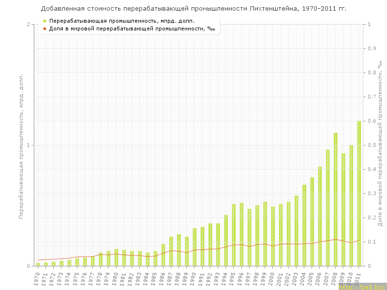The width and height of the screenshot is (387, 290).
Task: Click the 1990 year label on the x-axis
Action: tap(193, 278)
